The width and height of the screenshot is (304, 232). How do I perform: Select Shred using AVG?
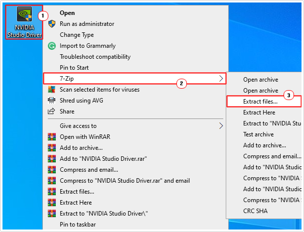click(81, 100)
